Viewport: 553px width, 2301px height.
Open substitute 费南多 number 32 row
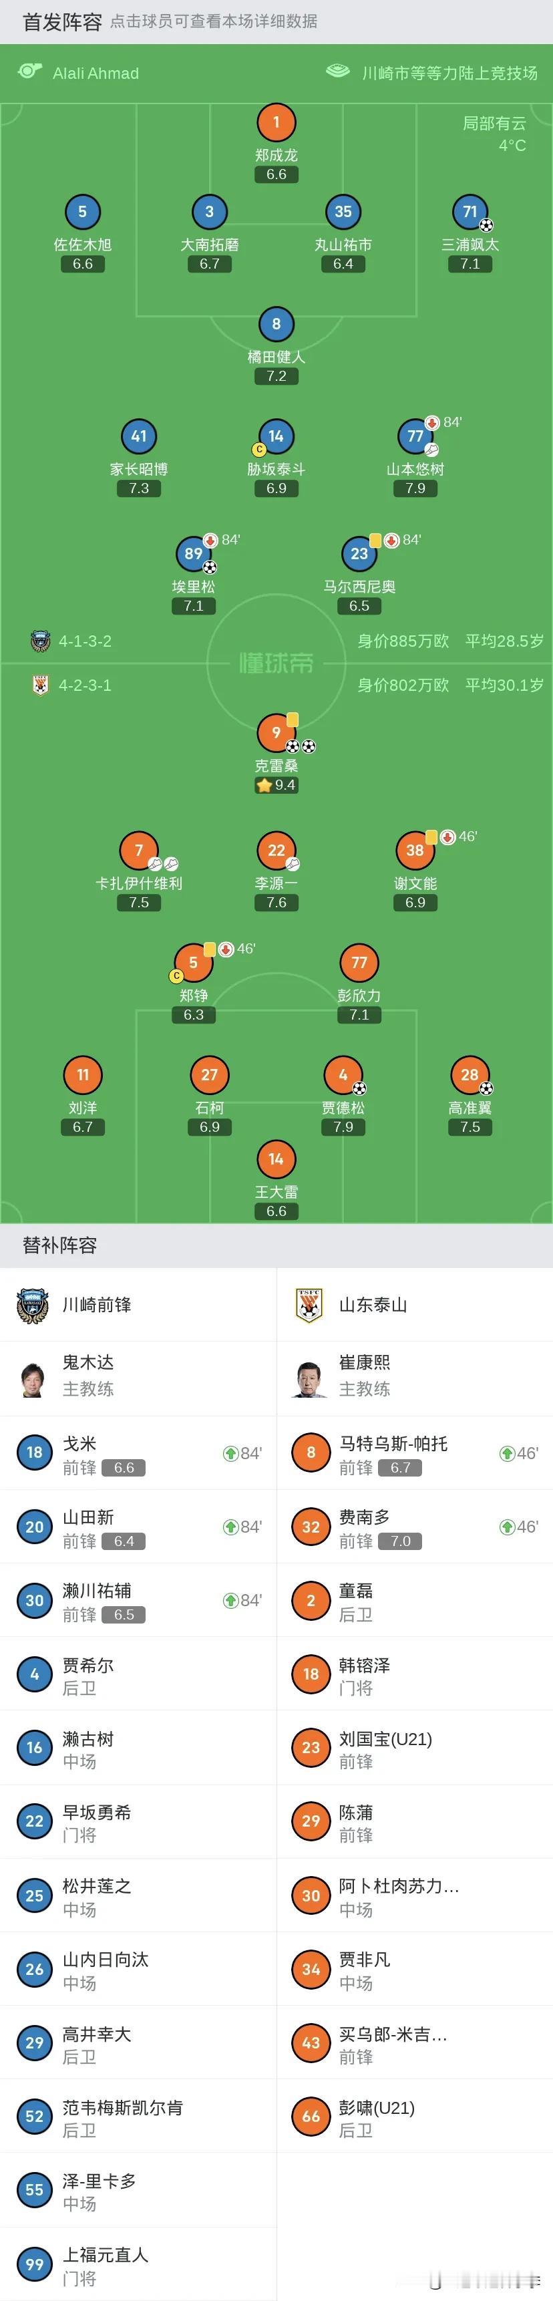click(415, 1527)
